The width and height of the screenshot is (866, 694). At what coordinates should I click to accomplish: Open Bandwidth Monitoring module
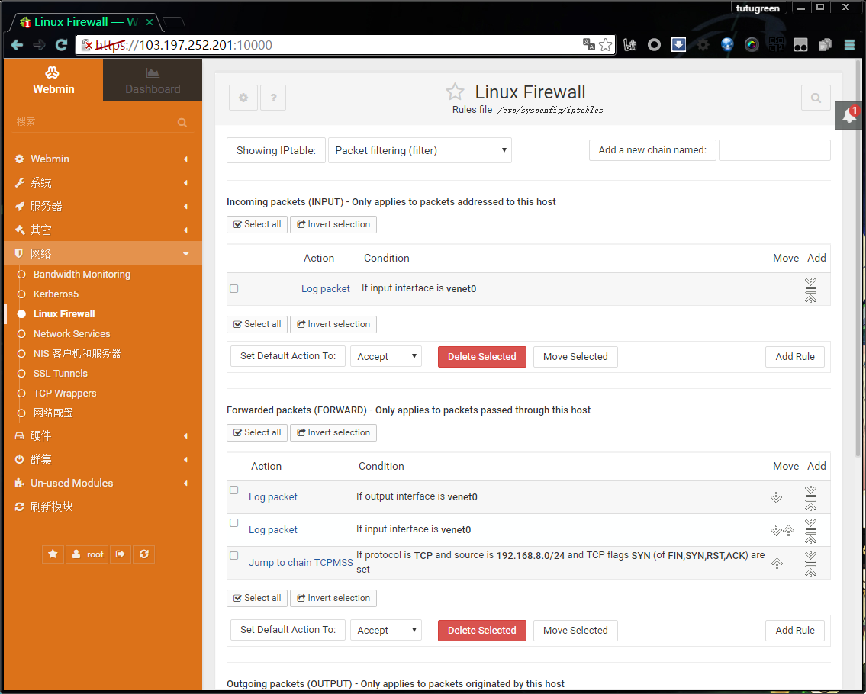(82, 274)
